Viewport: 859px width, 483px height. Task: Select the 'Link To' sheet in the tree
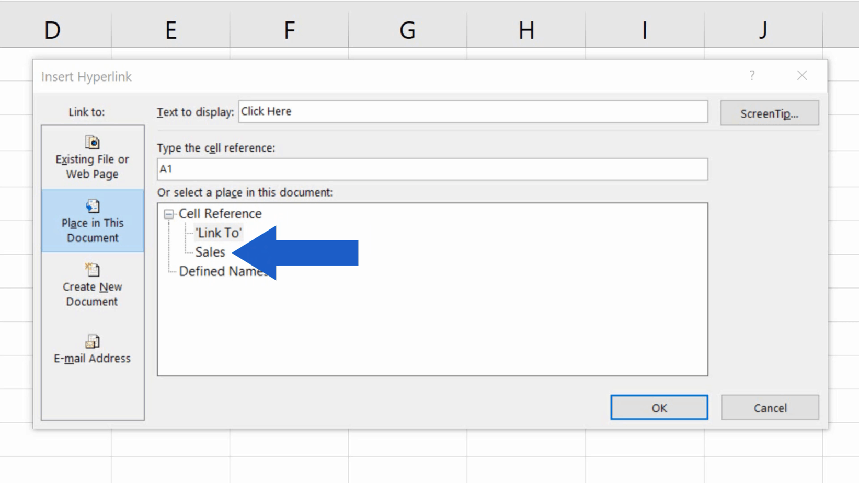[219, 233]
